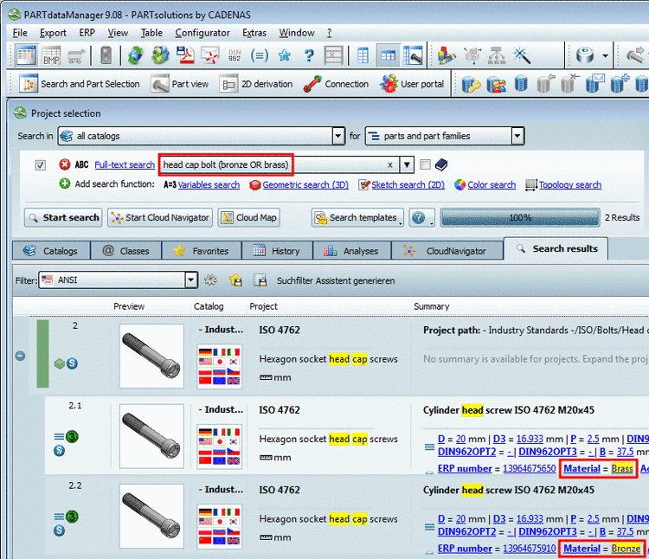The image size is (649, 559).
Task: Switch to the CloudNavigator tab
Action: pos(447,251)
